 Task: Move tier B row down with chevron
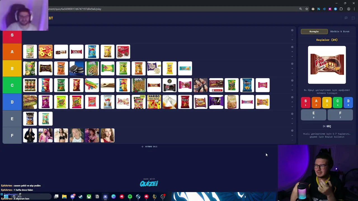pyautogui.click(x=292, y=73)
